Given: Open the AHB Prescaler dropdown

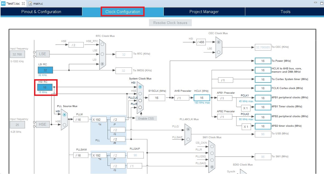Looking at the screenshot, I should (182, 98).
